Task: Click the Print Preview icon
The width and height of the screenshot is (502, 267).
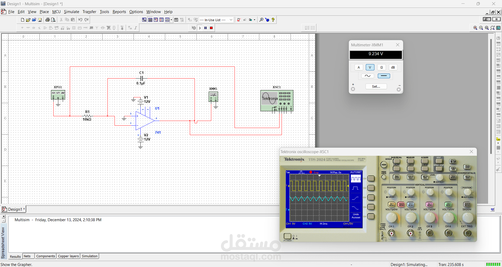Action: point(53,20)
